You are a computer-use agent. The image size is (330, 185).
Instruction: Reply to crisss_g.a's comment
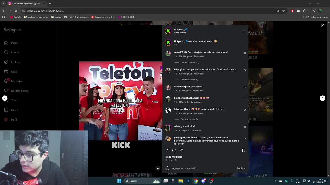[x=196, y=131]
